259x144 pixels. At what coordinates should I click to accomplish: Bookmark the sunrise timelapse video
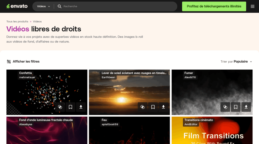click(153, 107)
